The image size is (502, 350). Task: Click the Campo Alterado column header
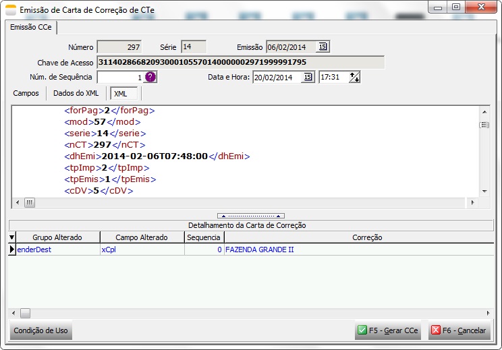click(x=142, y=237)
